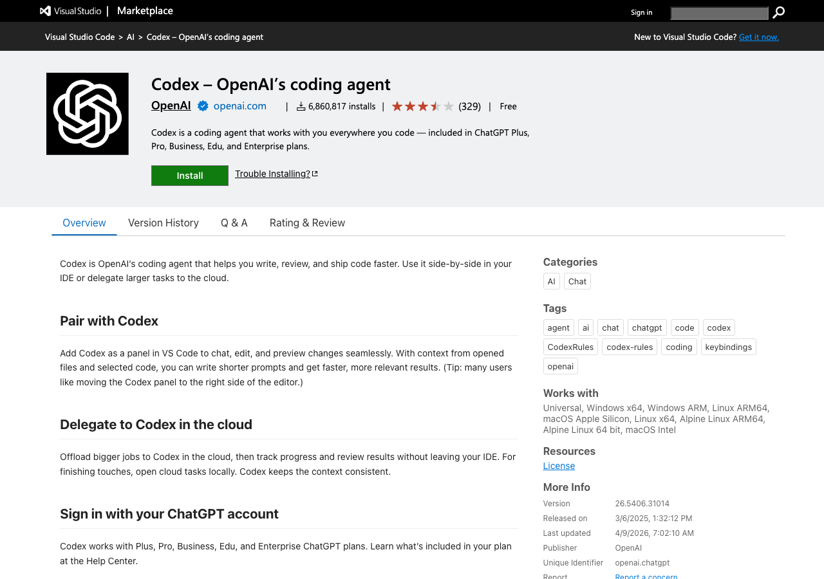Open the Q & A tab
824x579 pixels.
234,223
